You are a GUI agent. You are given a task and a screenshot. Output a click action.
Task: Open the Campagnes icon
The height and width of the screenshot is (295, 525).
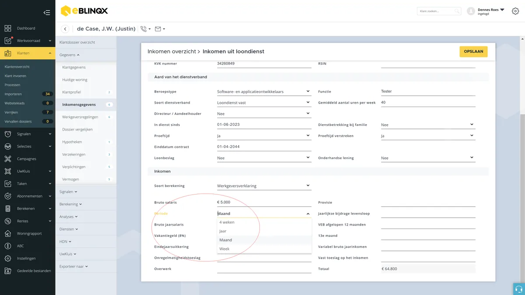point(8,159)
